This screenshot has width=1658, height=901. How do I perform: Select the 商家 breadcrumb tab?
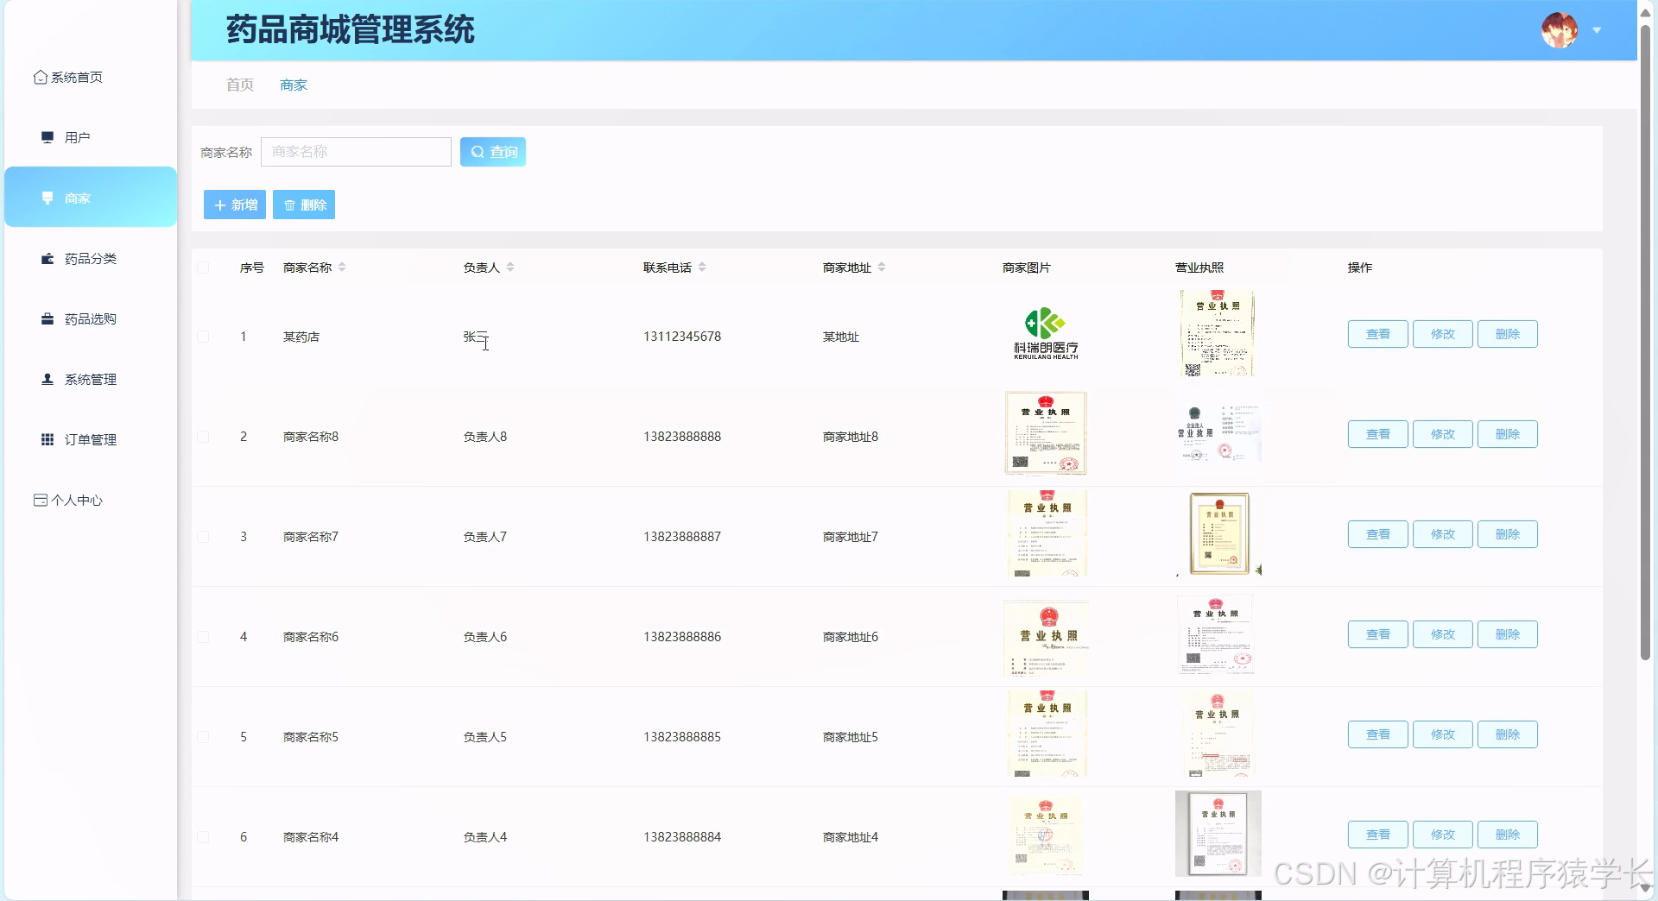(x=294, y=85)
